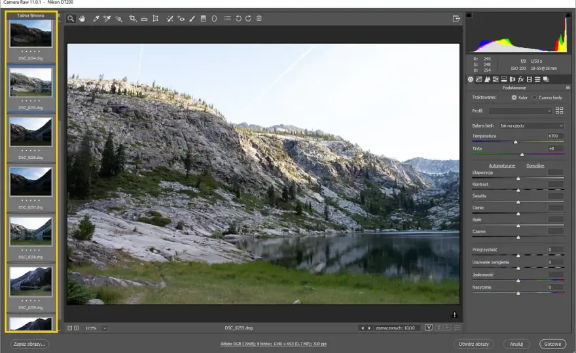Toggle full screen mode icon
Image resolution: width=576 pixels, height=353 pixels.
[456, 18]
